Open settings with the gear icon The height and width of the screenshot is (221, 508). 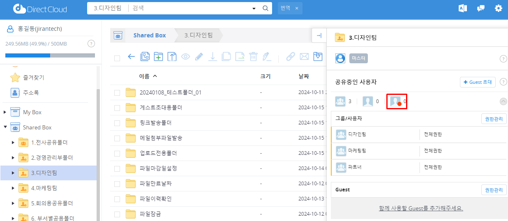(x=499, y=8)
